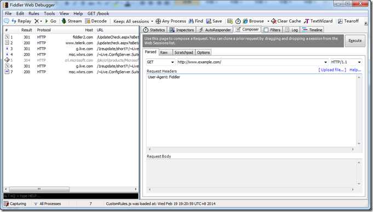Switch to the AutoResponder tab
The width and height of the screenshot is (373, 212).
pyautogui.click(x=215, y=30)
